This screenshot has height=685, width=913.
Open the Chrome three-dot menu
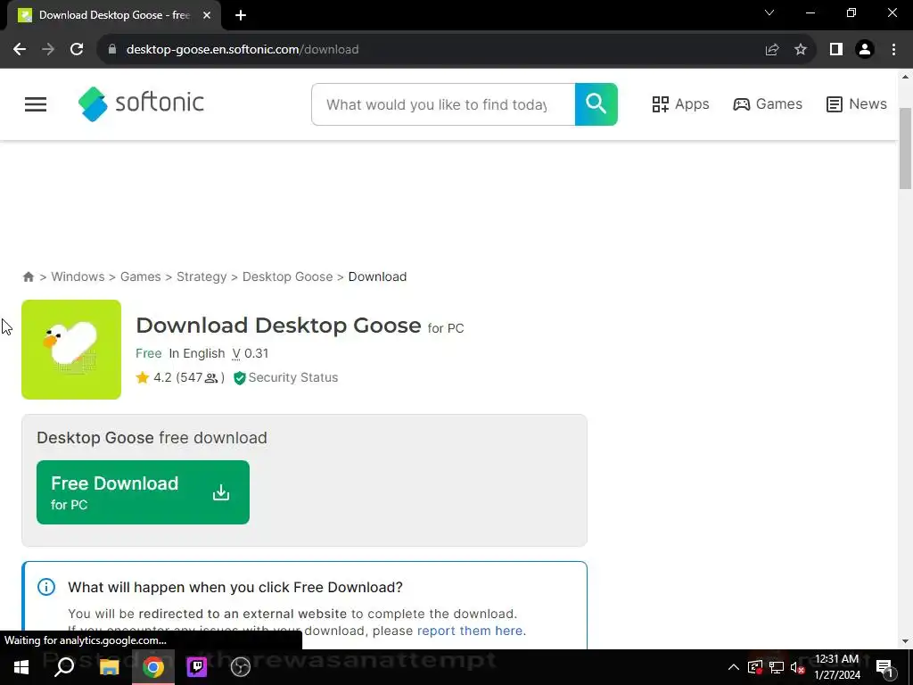[x=893, y=50]
